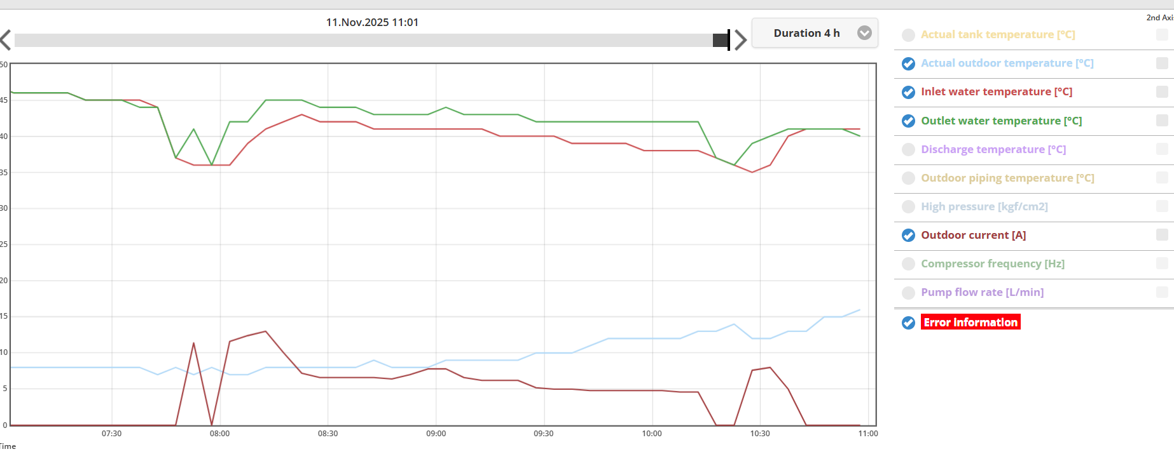The height and width of the screenshot is (454, 1174).
Task: Click the middle of the grey timeline track
Action: [364, 40]
